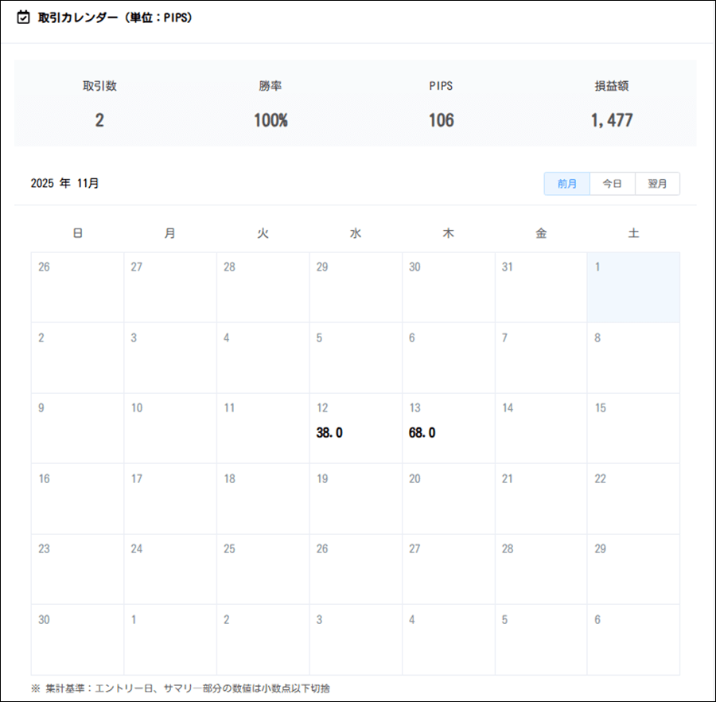Jump to today with 今日 button
This screenshot has height=702, width=716.
[x=612, y=183]
